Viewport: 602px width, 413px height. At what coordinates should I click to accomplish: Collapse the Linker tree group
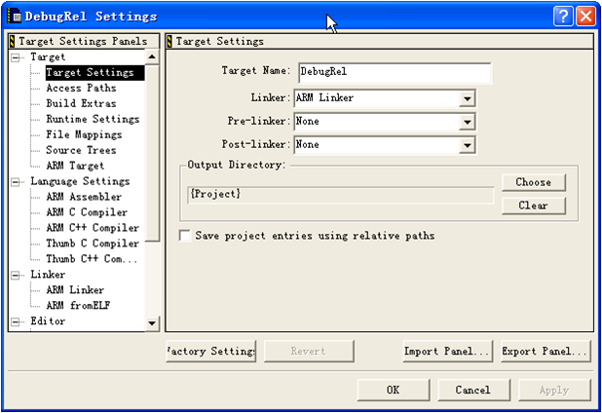(x=17, y=275)
